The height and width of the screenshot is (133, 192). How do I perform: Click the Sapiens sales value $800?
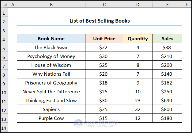pos(167,110)
